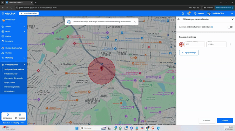Toggle the map fullscreen icon
Screen dimensions: 235x131
click(173, 20)
